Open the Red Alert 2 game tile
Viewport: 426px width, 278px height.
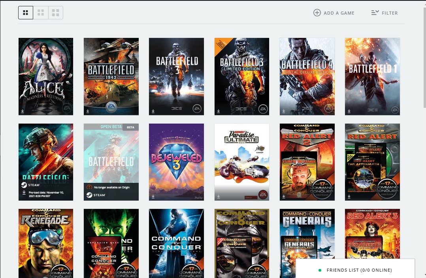(x=307, y=162)
